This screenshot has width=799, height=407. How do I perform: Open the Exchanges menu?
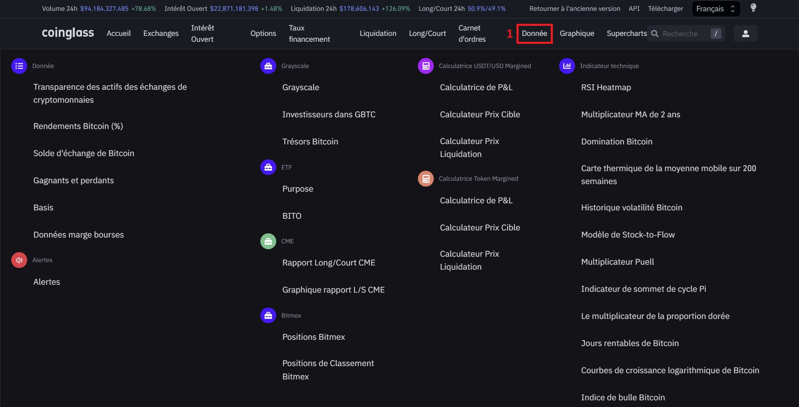point(161,33)
